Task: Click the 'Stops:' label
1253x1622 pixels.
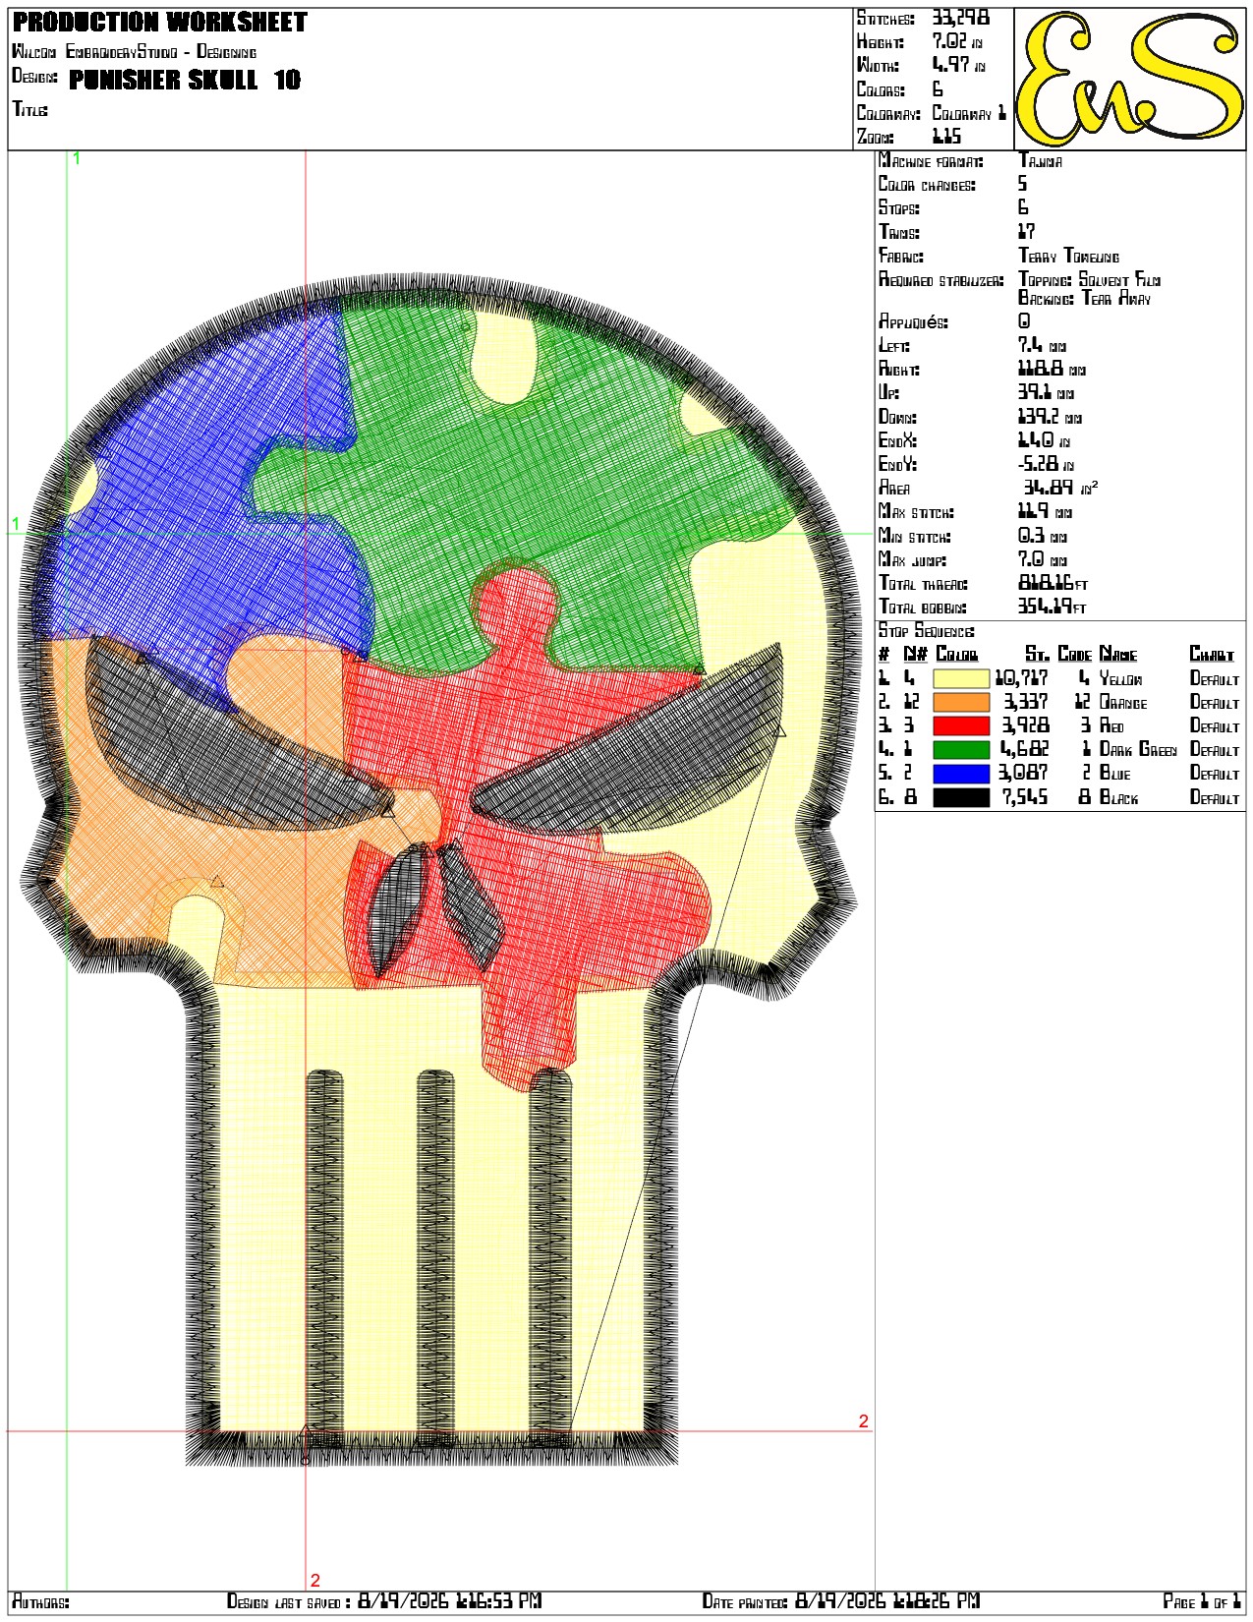Action: 899,208
